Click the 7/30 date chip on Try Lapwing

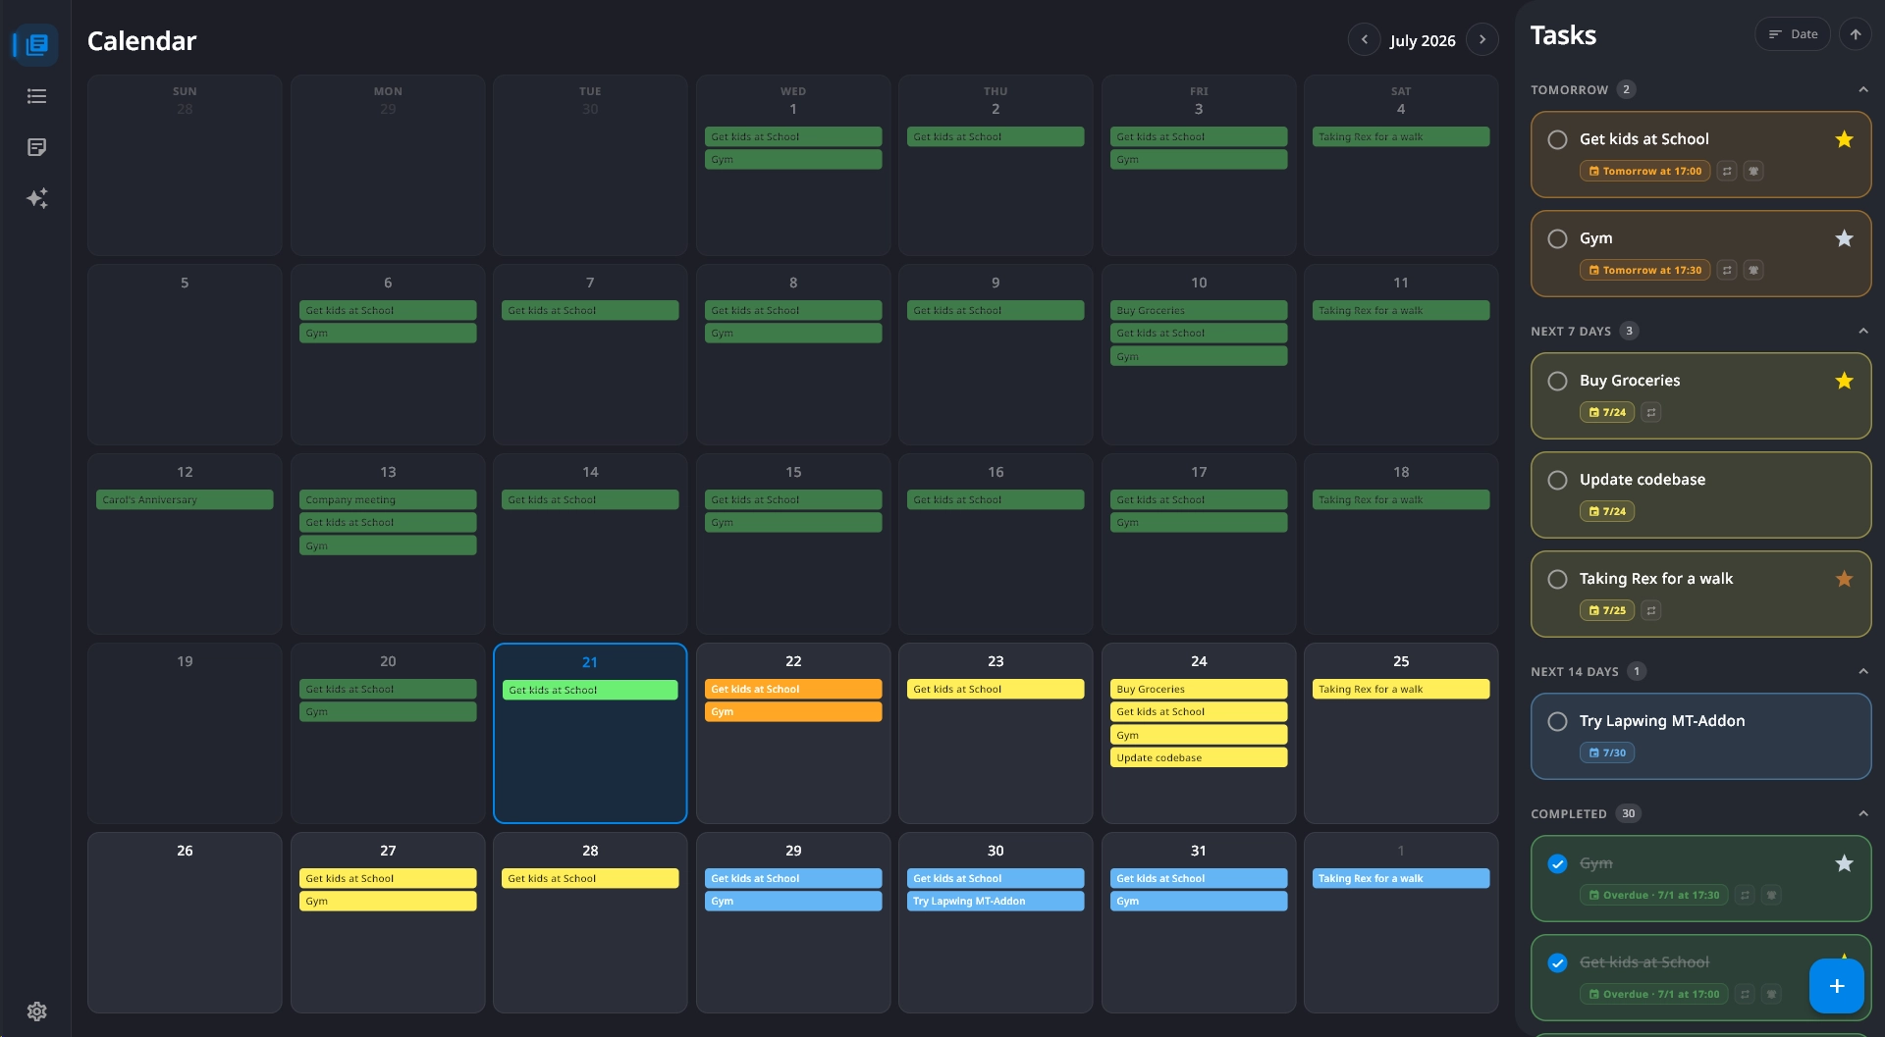tap(1607, 752)
